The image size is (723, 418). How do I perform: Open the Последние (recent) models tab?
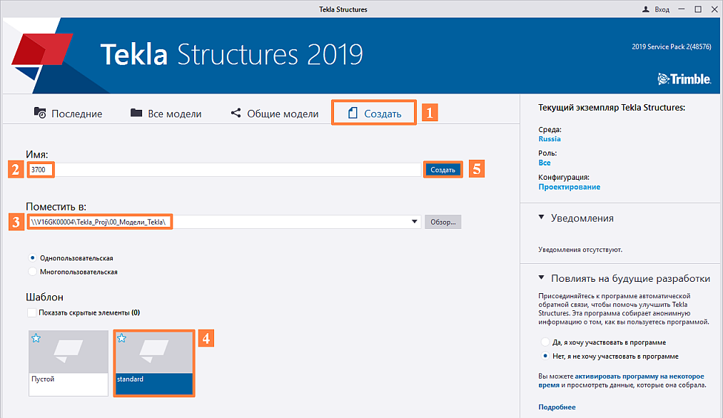[x=69, y=113]
